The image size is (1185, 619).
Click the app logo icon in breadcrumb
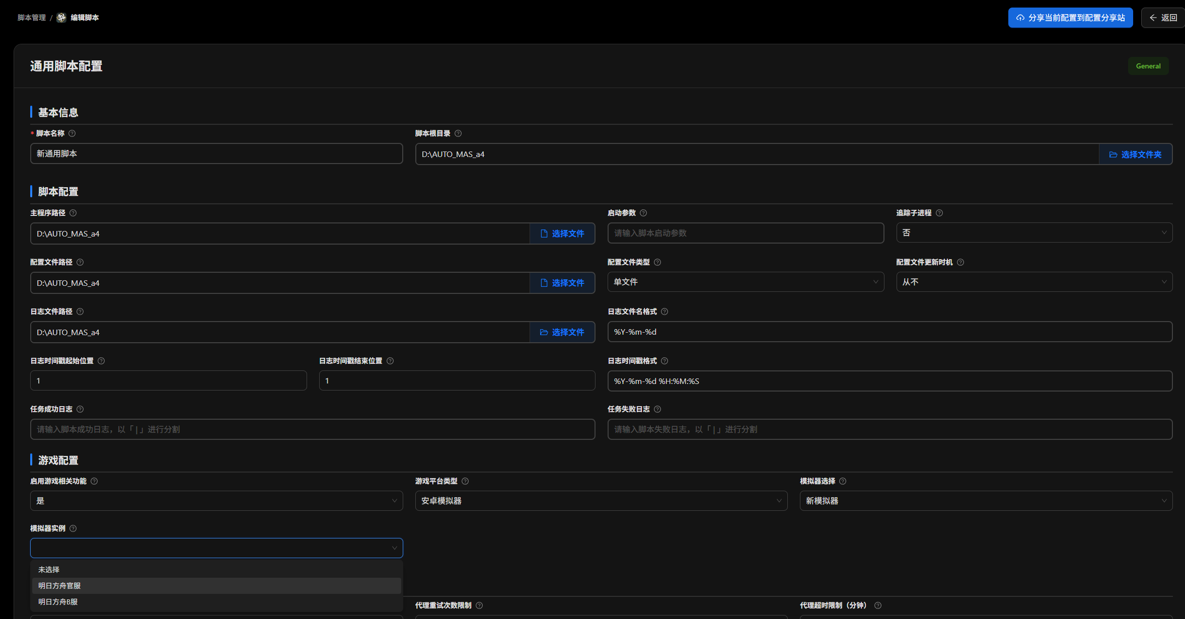61,18
